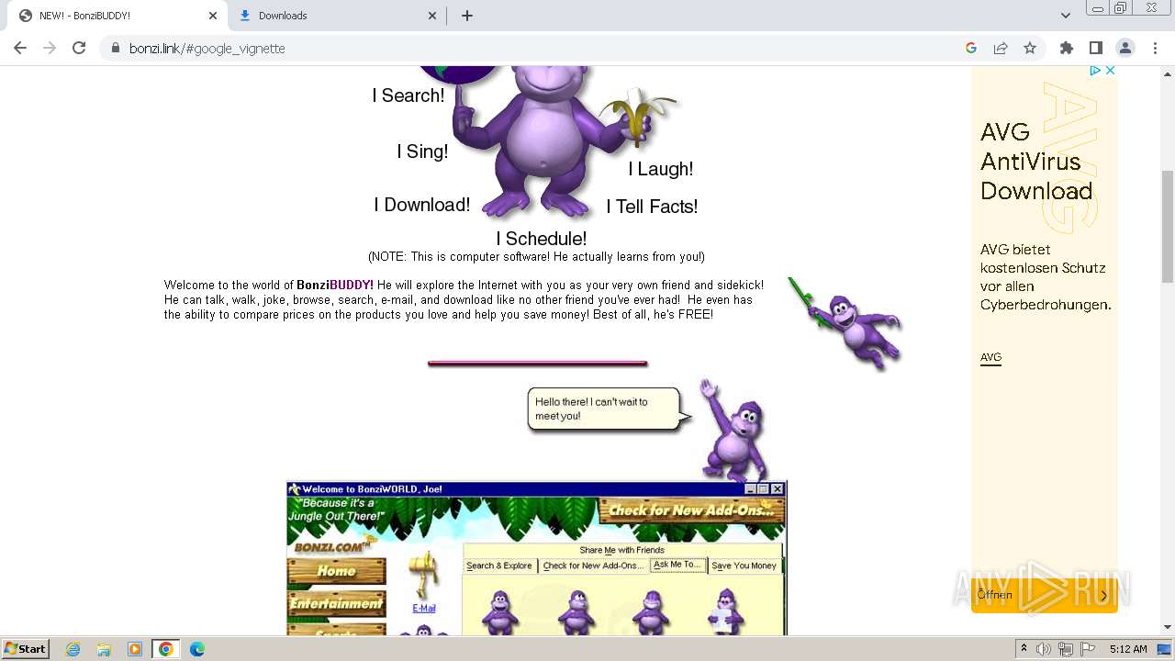Click Check for New Add-Ons banner
Image resolution: width=1175 pixels, height=661 pixels.
click(691, 510)
